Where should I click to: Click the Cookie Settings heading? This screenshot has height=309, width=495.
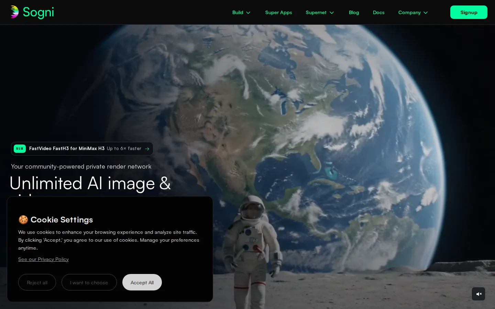[62, 220]
